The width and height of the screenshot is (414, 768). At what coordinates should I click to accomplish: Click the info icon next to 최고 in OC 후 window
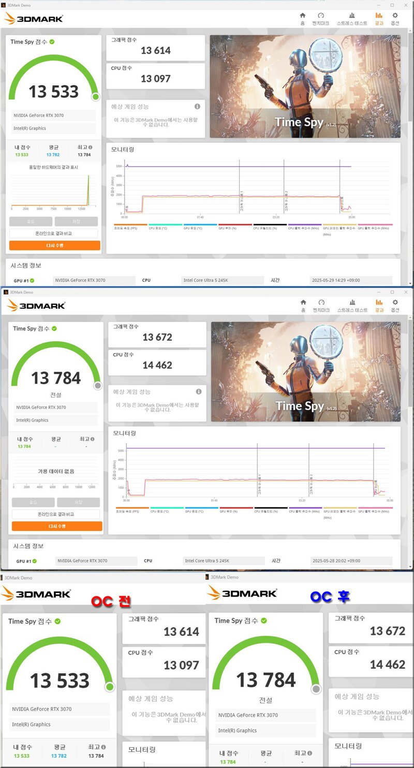click(x=310, y=753)
